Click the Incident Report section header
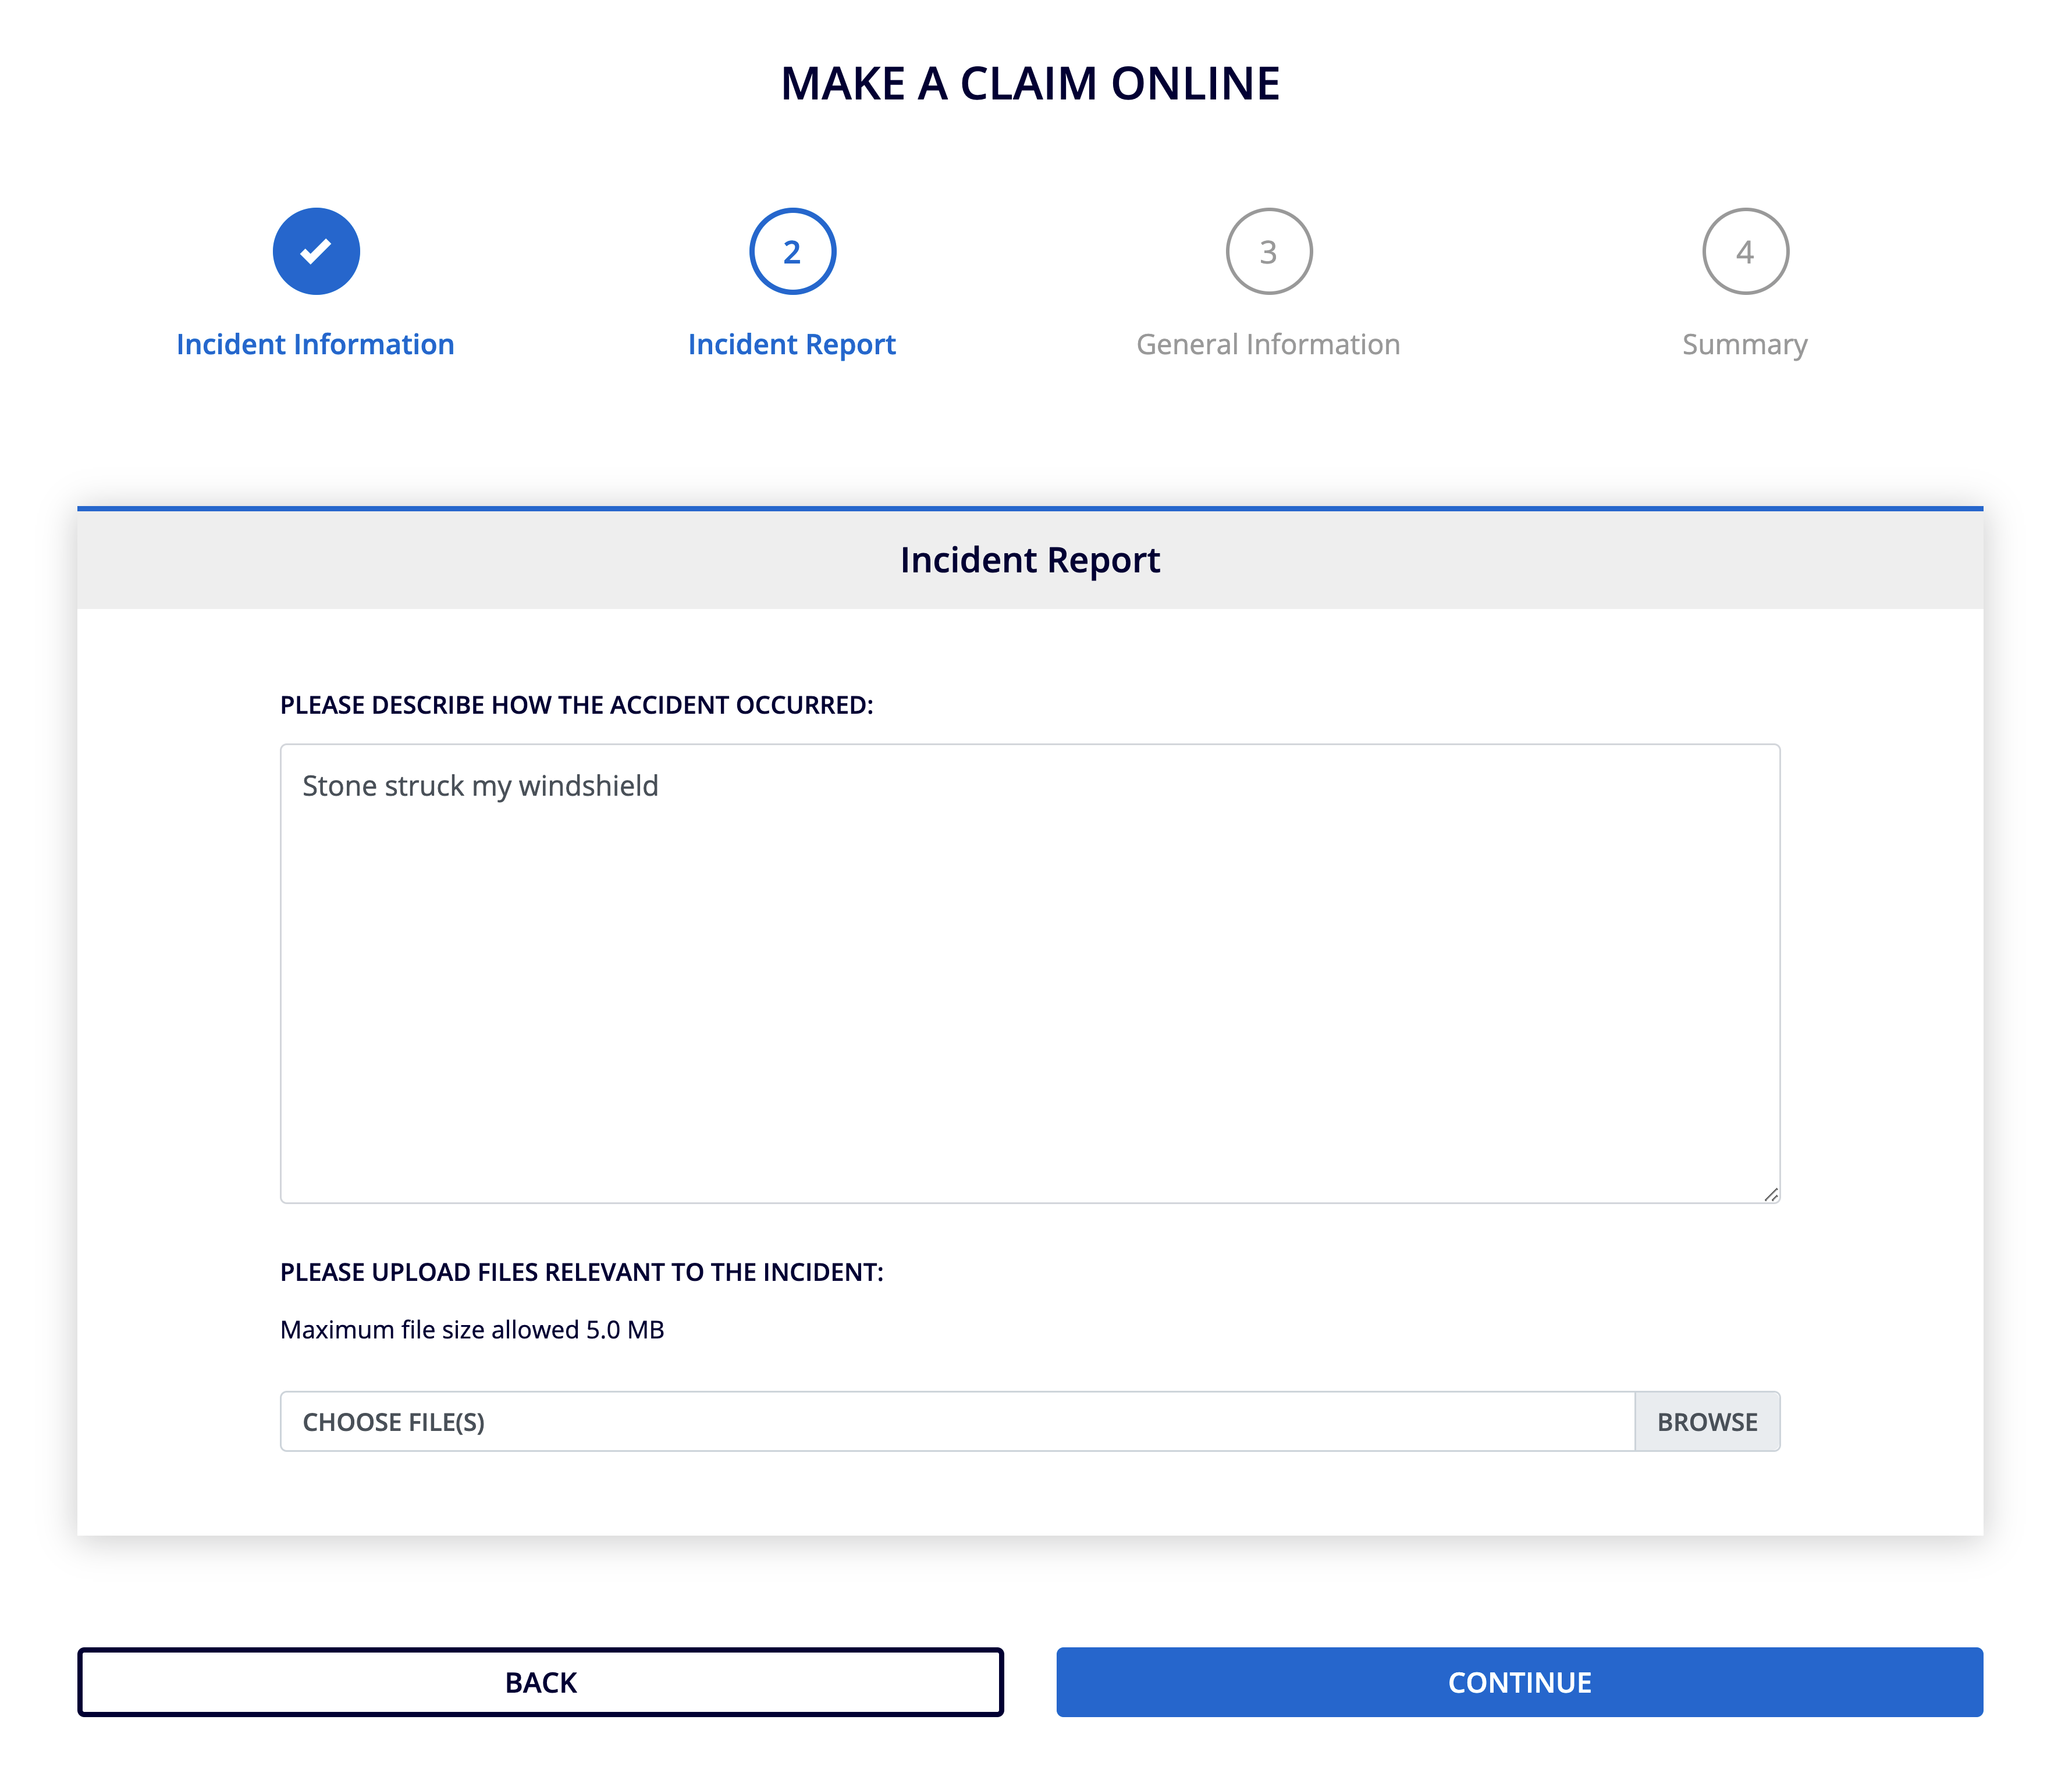This screenshot has width=2072, height=1791. (x=1030, y=560)
